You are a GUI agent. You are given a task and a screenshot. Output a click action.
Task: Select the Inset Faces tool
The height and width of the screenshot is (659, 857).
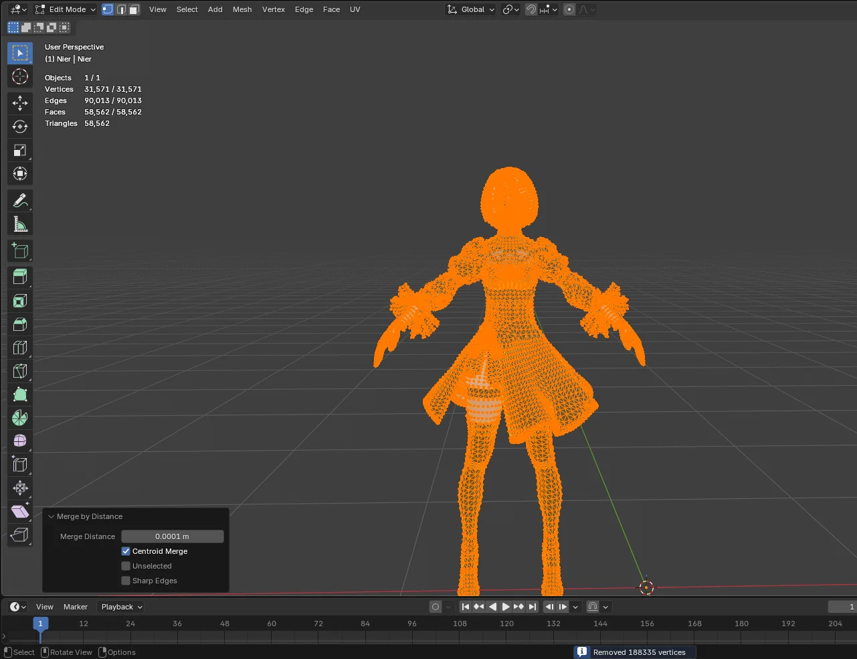click(20, 301)
